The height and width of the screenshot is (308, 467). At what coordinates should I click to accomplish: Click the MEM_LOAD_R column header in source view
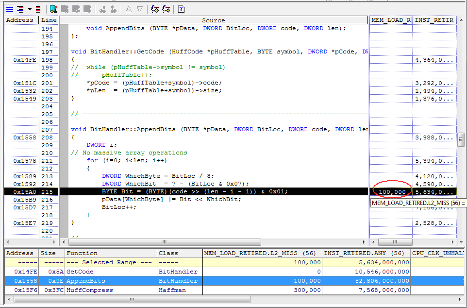pyautogui.click(x=390, y=20)
